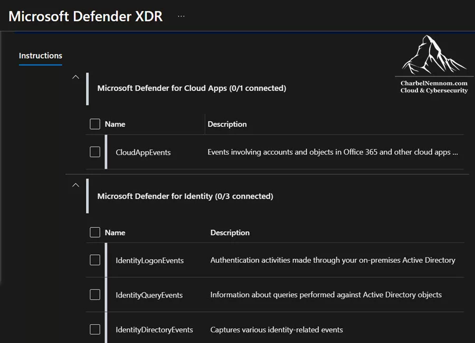Click 'Captures various identity-related events' description
Screen dimensions: 475x343
point(277,330)
